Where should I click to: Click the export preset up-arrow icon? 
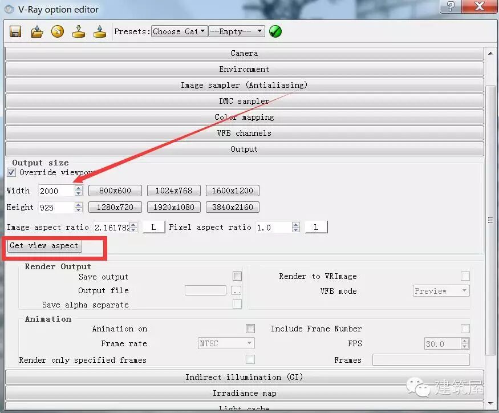100,31
